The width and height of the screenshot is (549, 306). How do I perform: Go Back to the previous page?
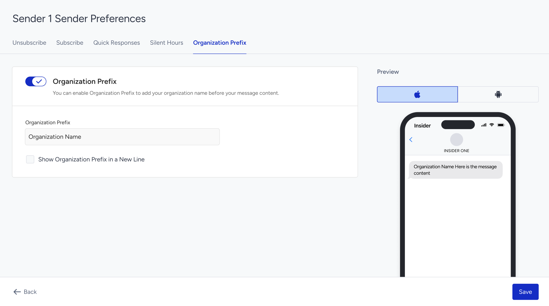point(25,292)
